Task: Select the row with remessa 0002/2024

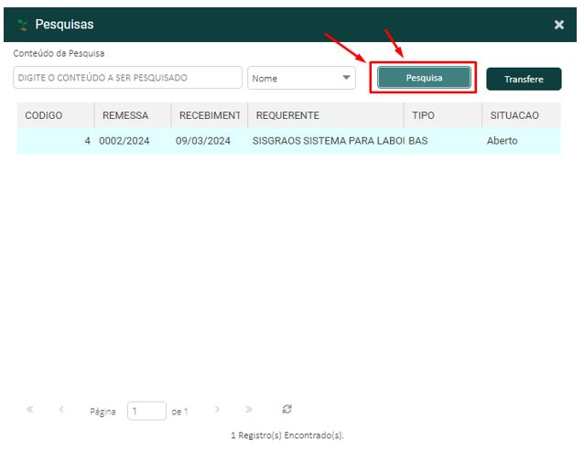Action: point(124,142)
